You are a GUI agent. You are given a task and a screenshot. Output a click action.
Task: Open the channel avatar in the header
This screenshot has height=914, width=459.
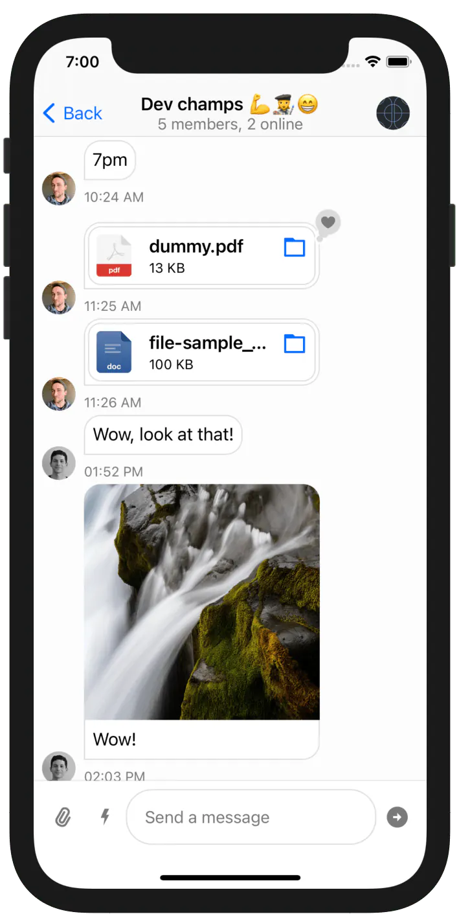click(393, 113)
